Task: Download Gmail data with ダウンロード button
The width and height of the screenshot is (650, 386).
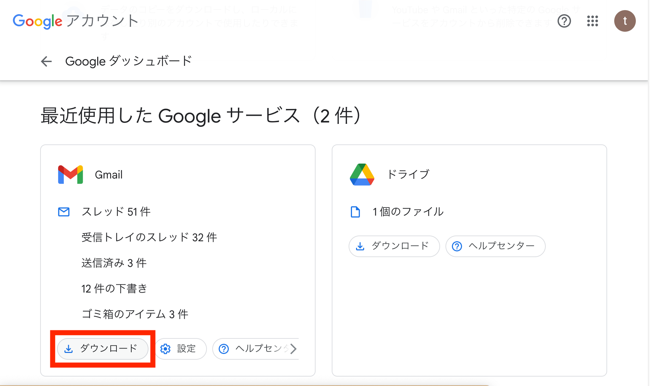Action: coord(103,349)
